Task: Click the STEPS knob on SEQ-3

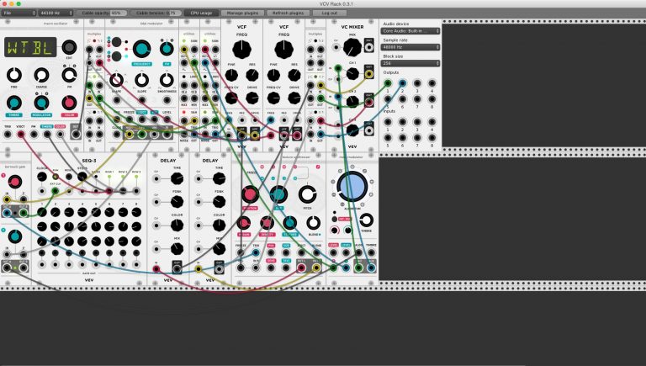Action: (82, 177)
